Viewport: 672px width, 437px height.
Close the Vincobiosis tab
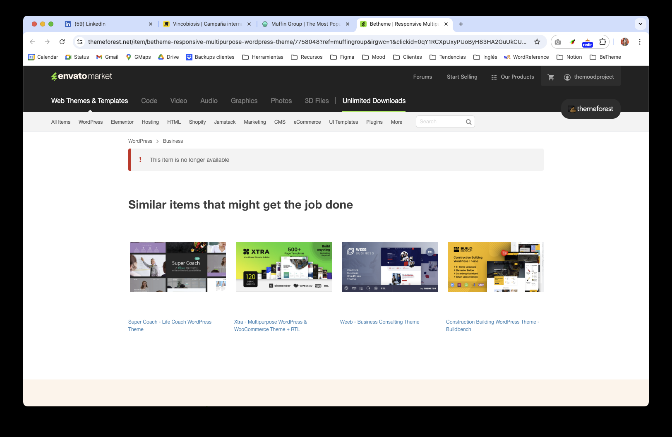[x=249, y=24]
